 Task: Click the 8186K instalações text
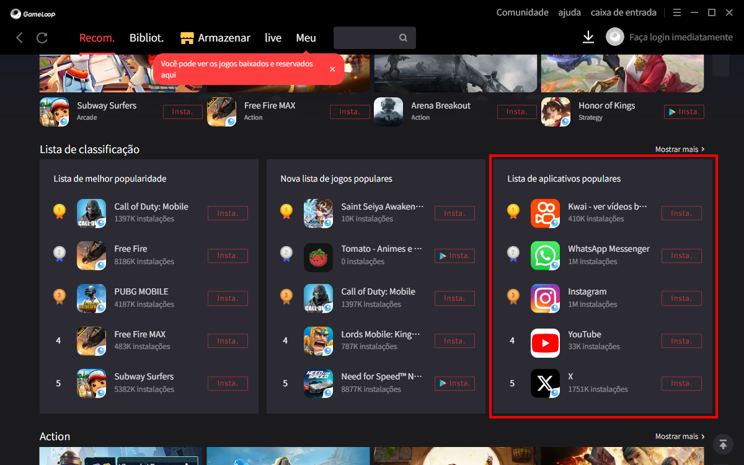pyautogui.click(x=144, y=262)
